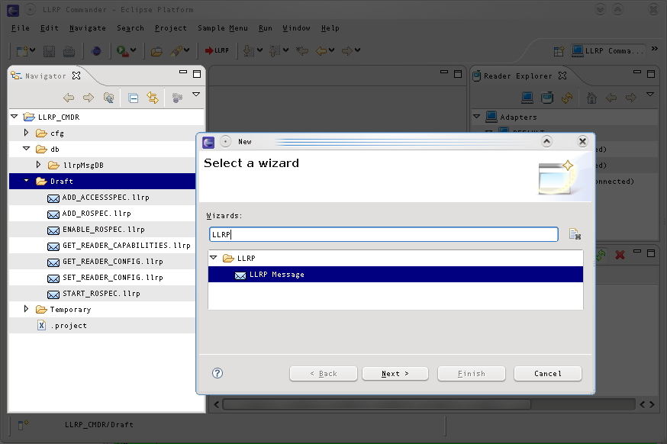Expand the Temporary folder

click(x=26, y=309)
